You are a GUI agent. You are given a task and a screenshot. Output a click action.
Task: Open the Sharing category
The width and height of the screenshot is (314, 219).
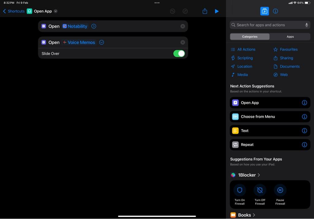(x=283, y=58)
